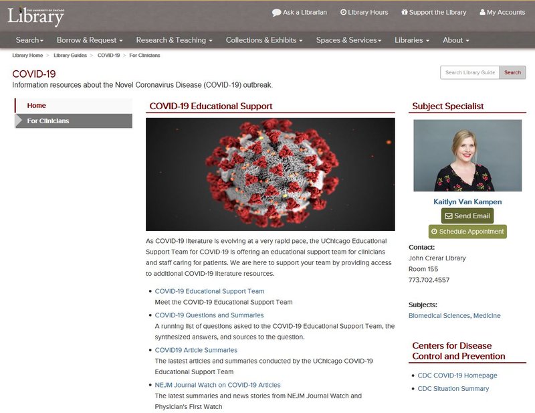
Task: Go to the Library Home breadcrumb
Action: 27,56
